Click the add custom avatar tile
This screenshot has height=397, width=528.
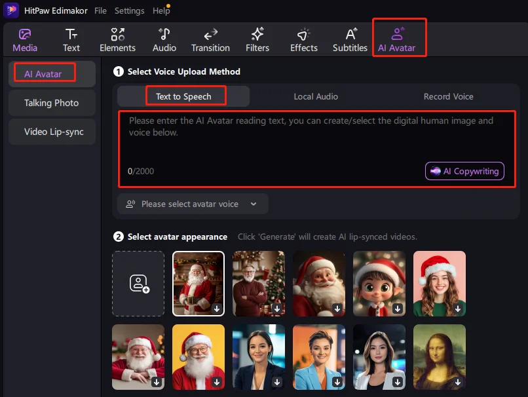(x=138, y=283)
